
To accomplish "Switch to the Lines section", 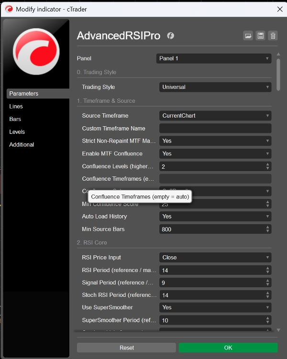I will pos(16,107).
